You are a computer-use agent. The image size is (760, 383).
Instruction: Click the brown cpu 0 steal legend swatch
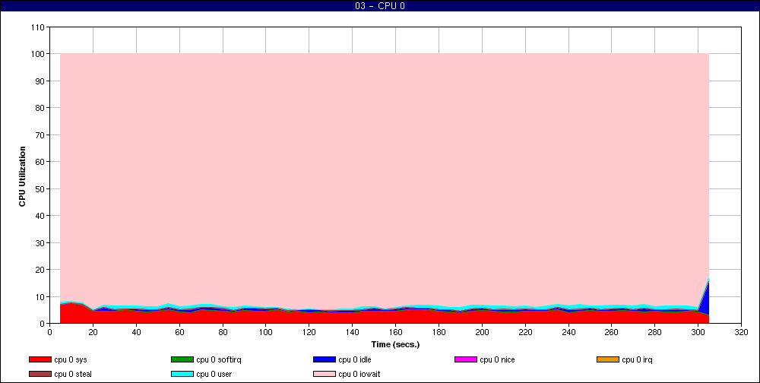[40, 375]
